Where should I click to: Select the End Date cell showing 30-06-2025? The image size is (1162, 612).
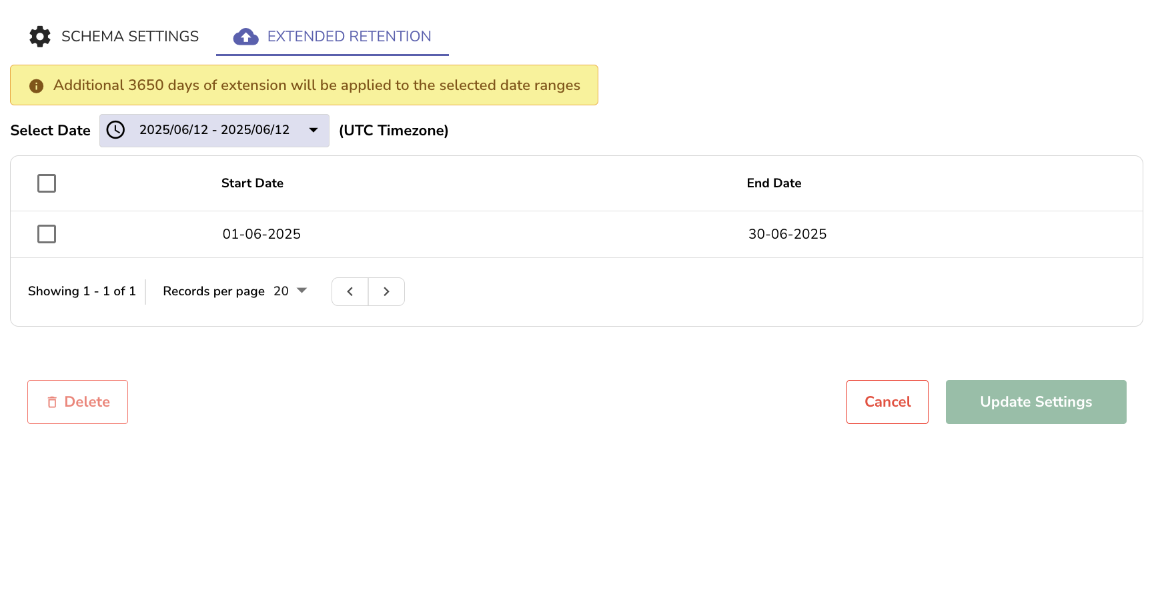[x=787, y=234]
